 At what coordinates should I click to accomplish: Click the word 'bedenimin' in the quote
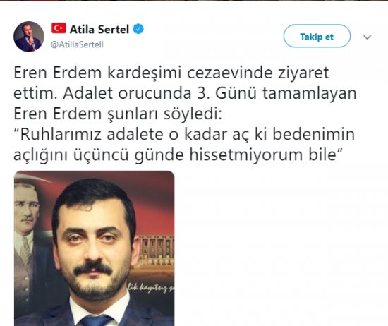[x=314, y=134]
